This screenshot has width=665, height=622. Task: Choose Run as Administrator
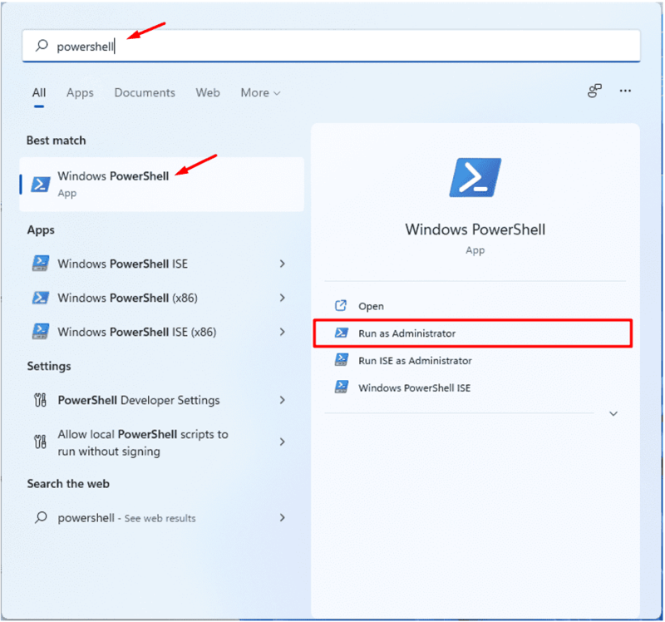[x=473, y=333]
